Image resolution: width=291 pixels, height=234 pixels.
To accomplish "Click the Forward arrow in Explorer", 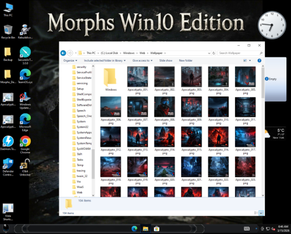I will (x=70, y=53).
